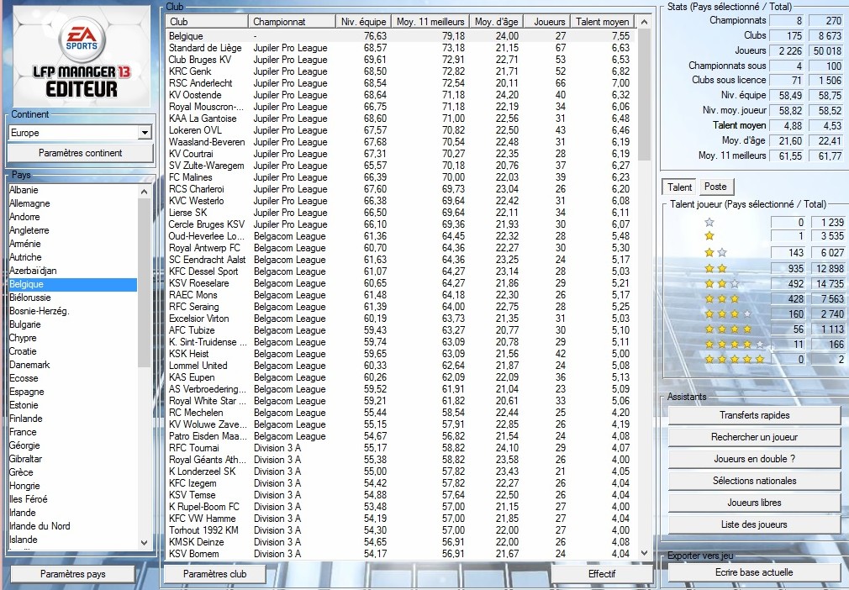Click the Joueurs total value 50 018
The width and height of the screenshot is (849, 590).
[827, 51]
